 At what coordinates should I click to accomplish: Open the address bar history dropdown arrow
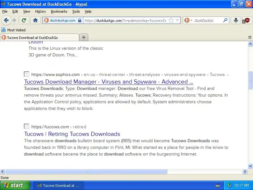(177, 21)
